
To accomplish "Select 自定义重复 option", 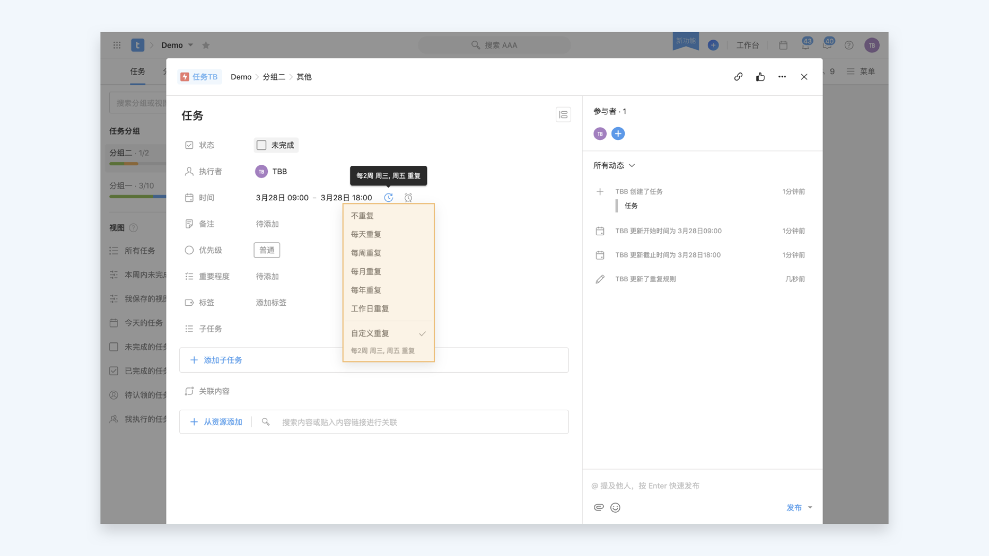I will click(388, 333).
